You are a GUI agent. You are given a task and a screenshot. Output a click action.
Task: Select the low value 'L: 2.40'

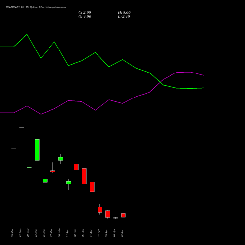(x=124, y=17)
